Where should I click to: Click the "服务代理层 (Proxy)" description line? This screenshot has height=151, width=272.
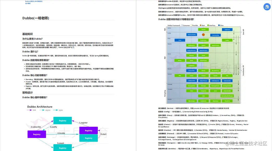(201, 116)
